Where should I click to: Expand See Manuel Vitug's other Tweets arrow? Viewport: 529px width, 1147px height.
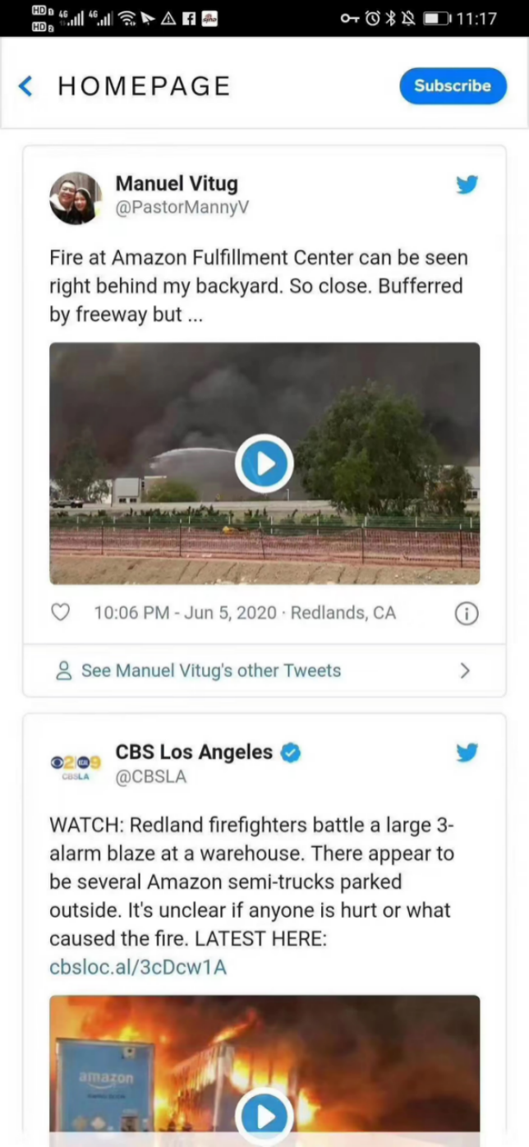pos(465,670)
